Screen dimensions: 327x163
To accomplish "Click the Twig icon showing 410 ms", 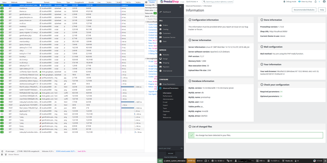I will (258, 161).
